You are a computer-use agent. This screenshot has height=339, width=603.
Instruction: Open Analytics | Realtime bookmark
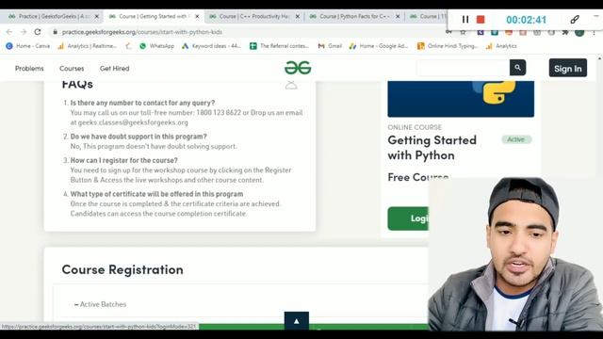click(x=88, y=46)
